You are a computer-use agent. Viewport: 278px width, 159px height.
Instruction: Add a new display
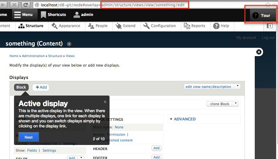(41, 87)
